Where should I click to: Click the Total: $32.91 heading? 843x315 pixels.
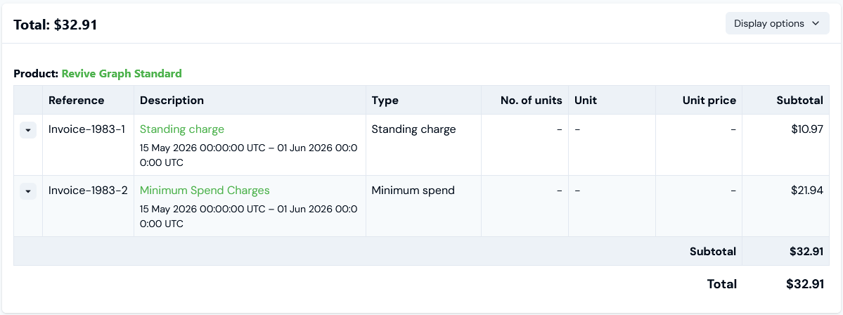[55, 25]
